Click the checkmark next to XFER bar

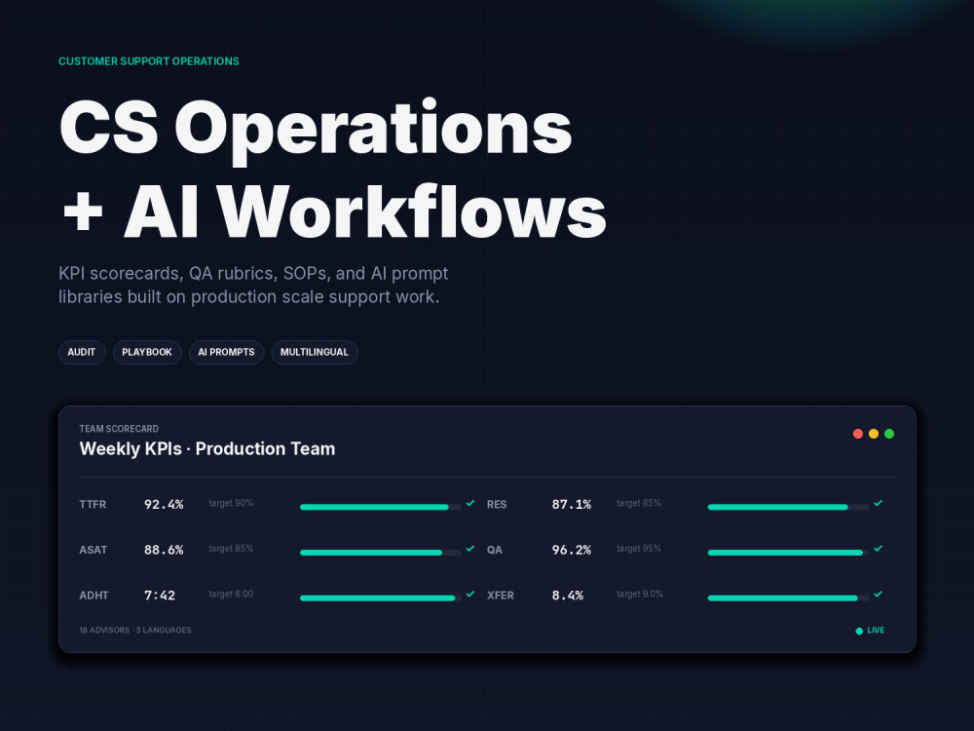[878, 595]
